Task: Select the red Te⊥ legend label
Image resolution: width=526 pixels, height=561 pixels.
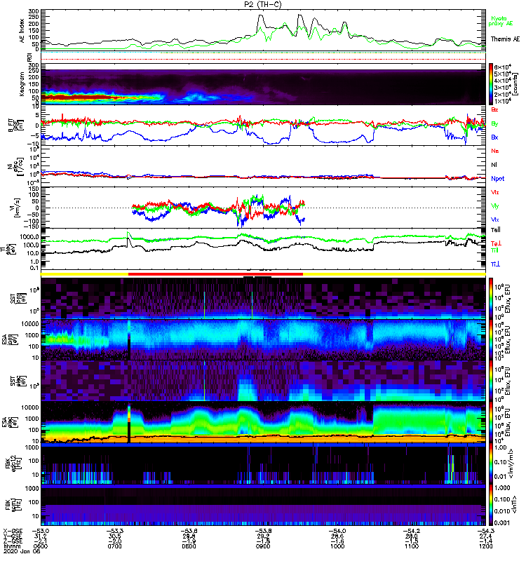Action: click(496, 243)
